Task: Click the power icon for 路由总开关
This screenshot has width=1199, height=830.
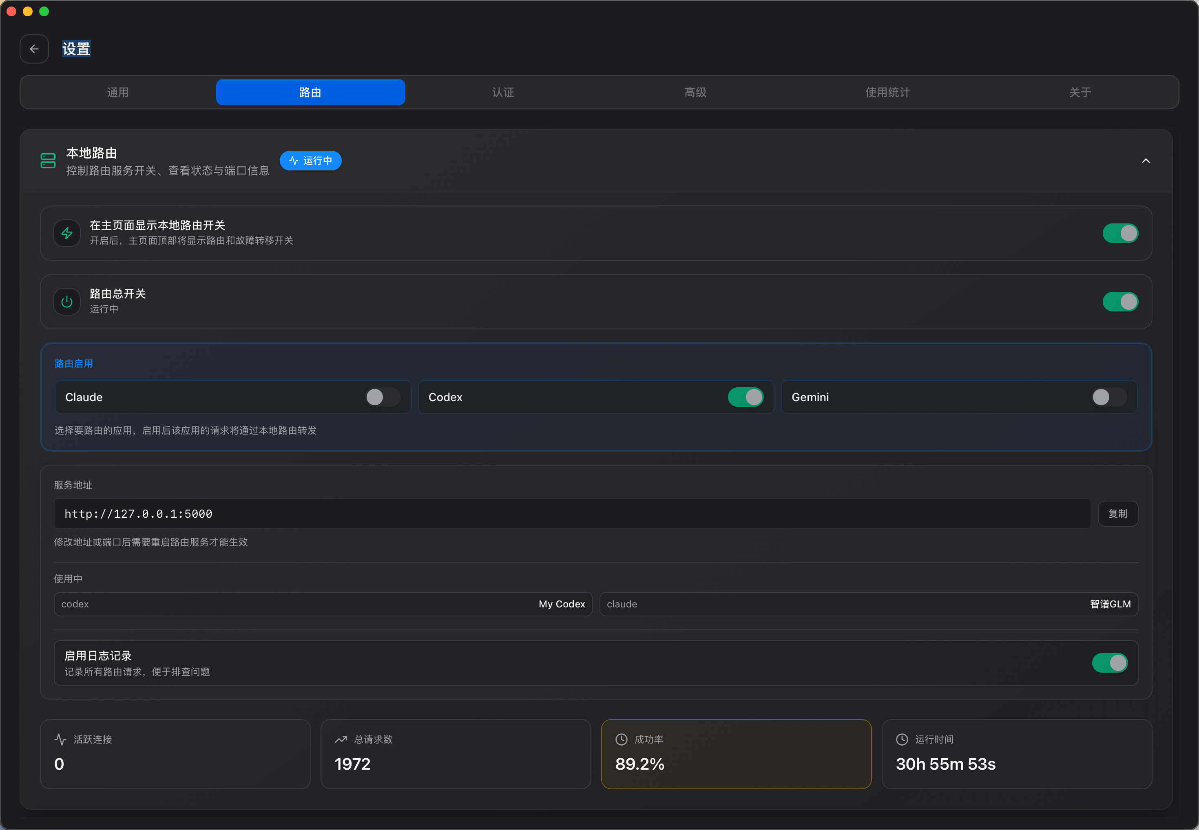Action: coord(67,302)
